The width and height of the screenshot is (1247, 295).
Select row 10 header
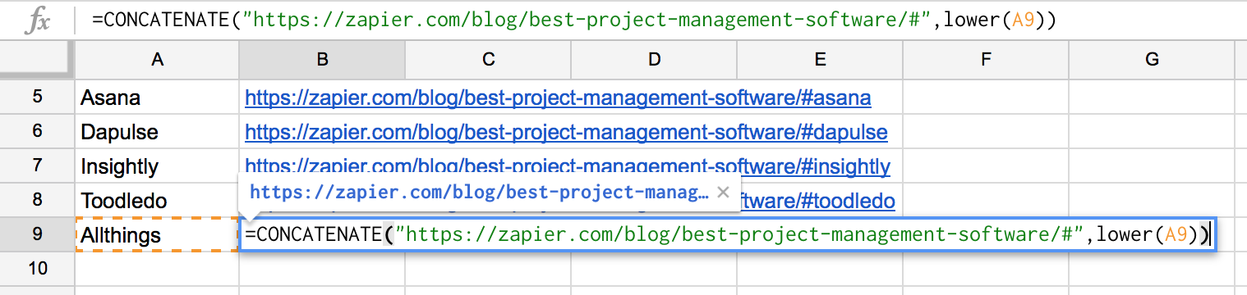tap(37, 268)
